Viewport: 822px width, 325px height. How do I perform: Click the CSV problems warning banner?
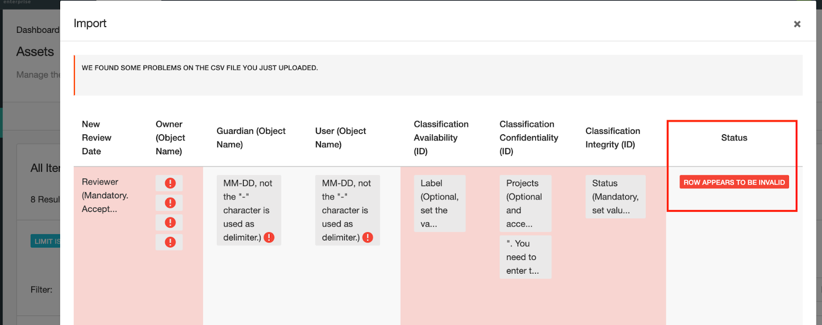(x=438, y=75)
